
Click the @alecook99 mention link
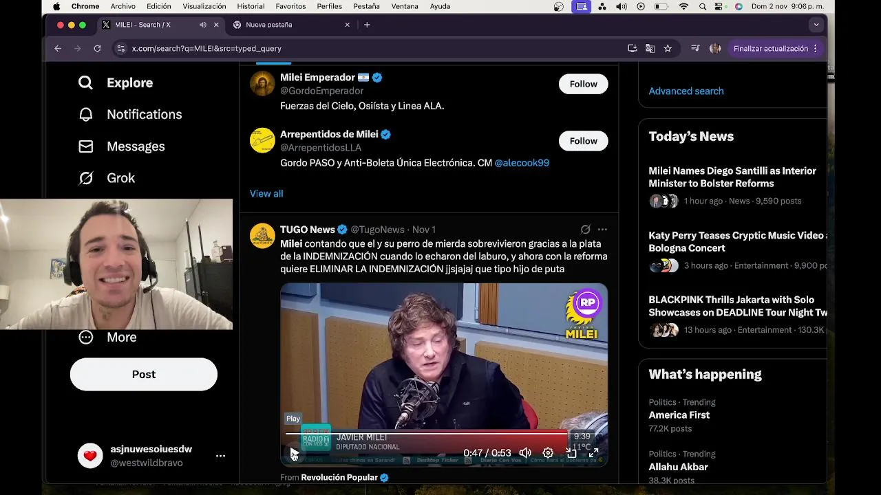coord(522,163)
